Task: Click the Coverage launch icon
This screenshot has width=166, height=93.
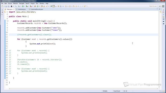Action: (x=27, y=6)
